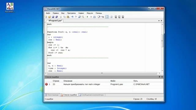The height and width of the screenshot is (110, 196).
Task: Close the Program1.pas editor tab
Action: [x=161, y=21]
